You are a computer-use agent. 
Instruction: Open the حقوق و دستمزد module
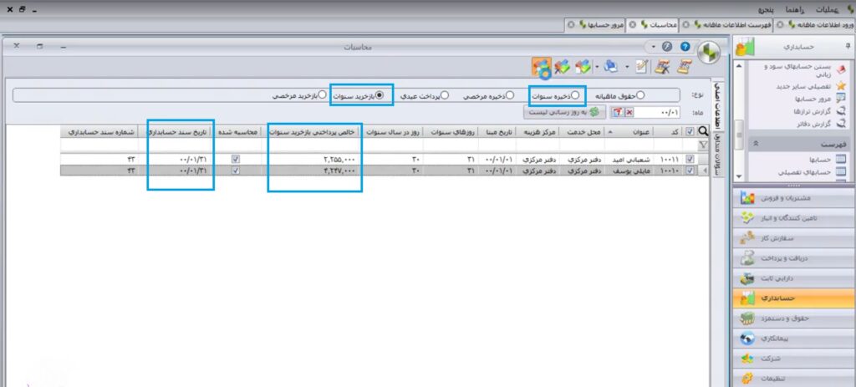794,318
